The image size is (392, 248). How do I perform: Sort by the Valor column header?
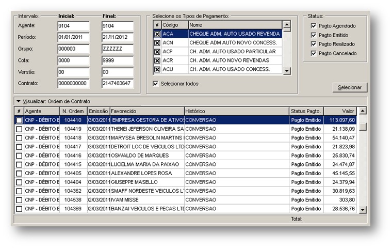[x=340, y=111]
